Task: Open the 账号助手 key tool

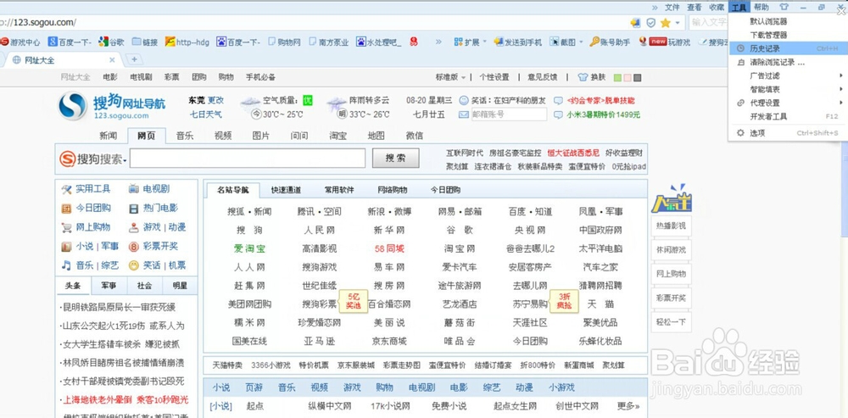Action: coord(610,42)
